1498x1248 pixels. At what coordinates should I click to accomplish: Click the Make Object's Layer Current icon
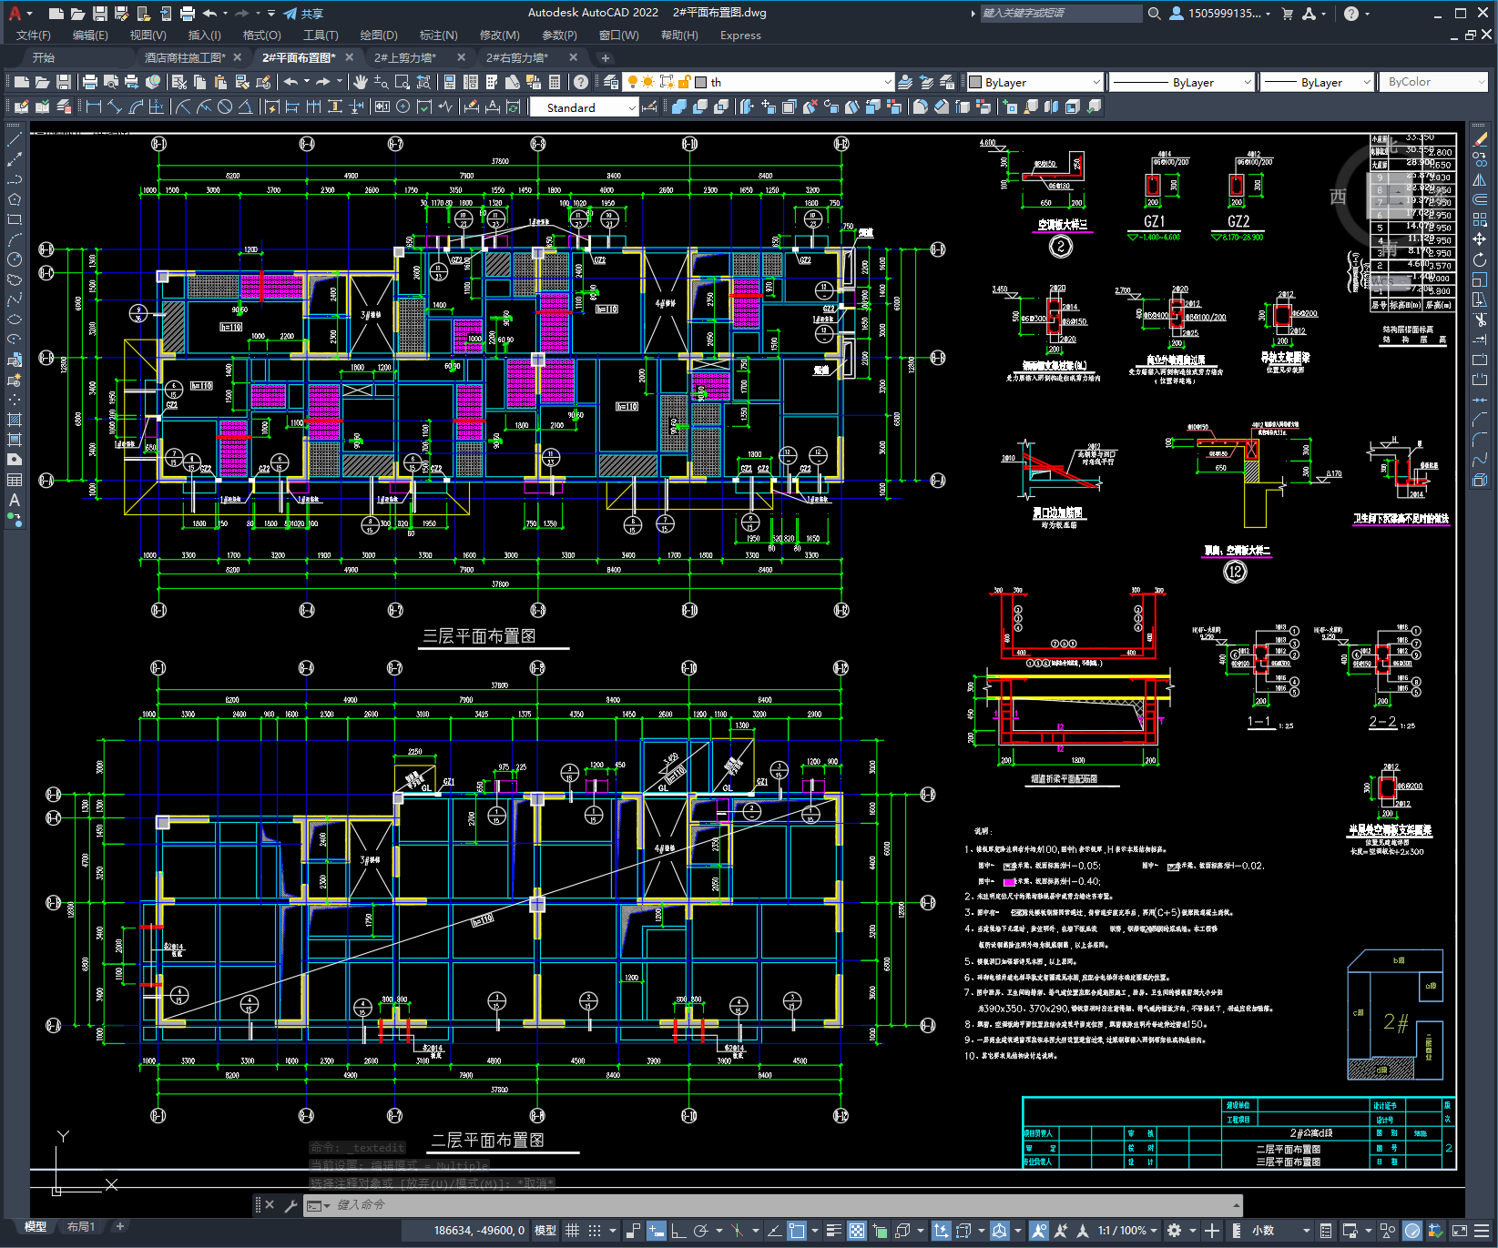coord(905,82)
